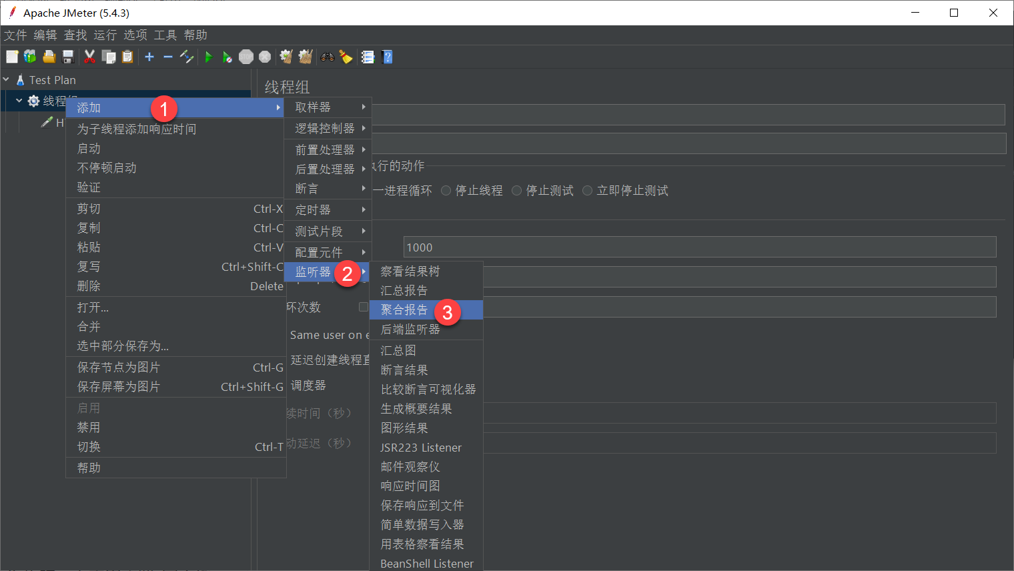The width and height of the screenshot is (1014, 571).
Task: Select 响应时间图 listener
Action: pos(426,486)
